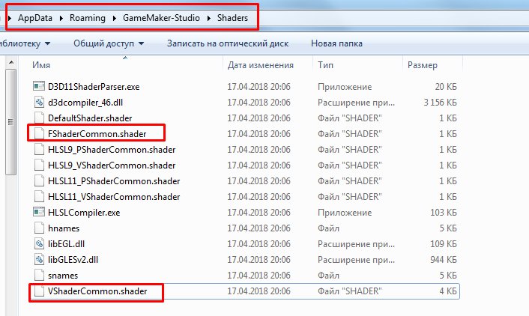This screenshot has height=316, width=529.
Task: Click the 103 КБ size of HLSLCompiler.exe
Action: [444, 213]
